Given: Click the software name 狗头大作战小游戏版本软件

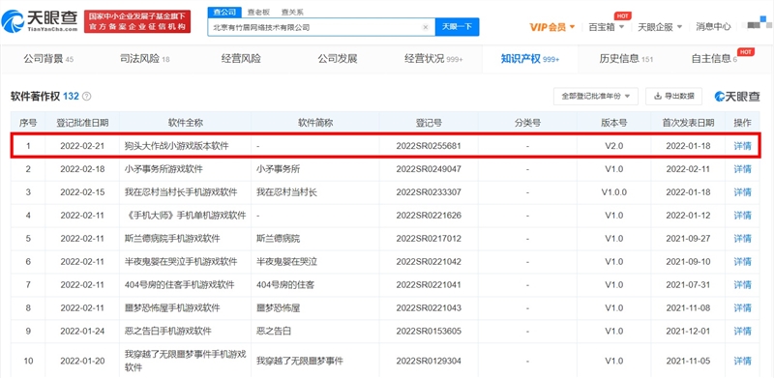Looking at the screenshot, I should point(177,146).
